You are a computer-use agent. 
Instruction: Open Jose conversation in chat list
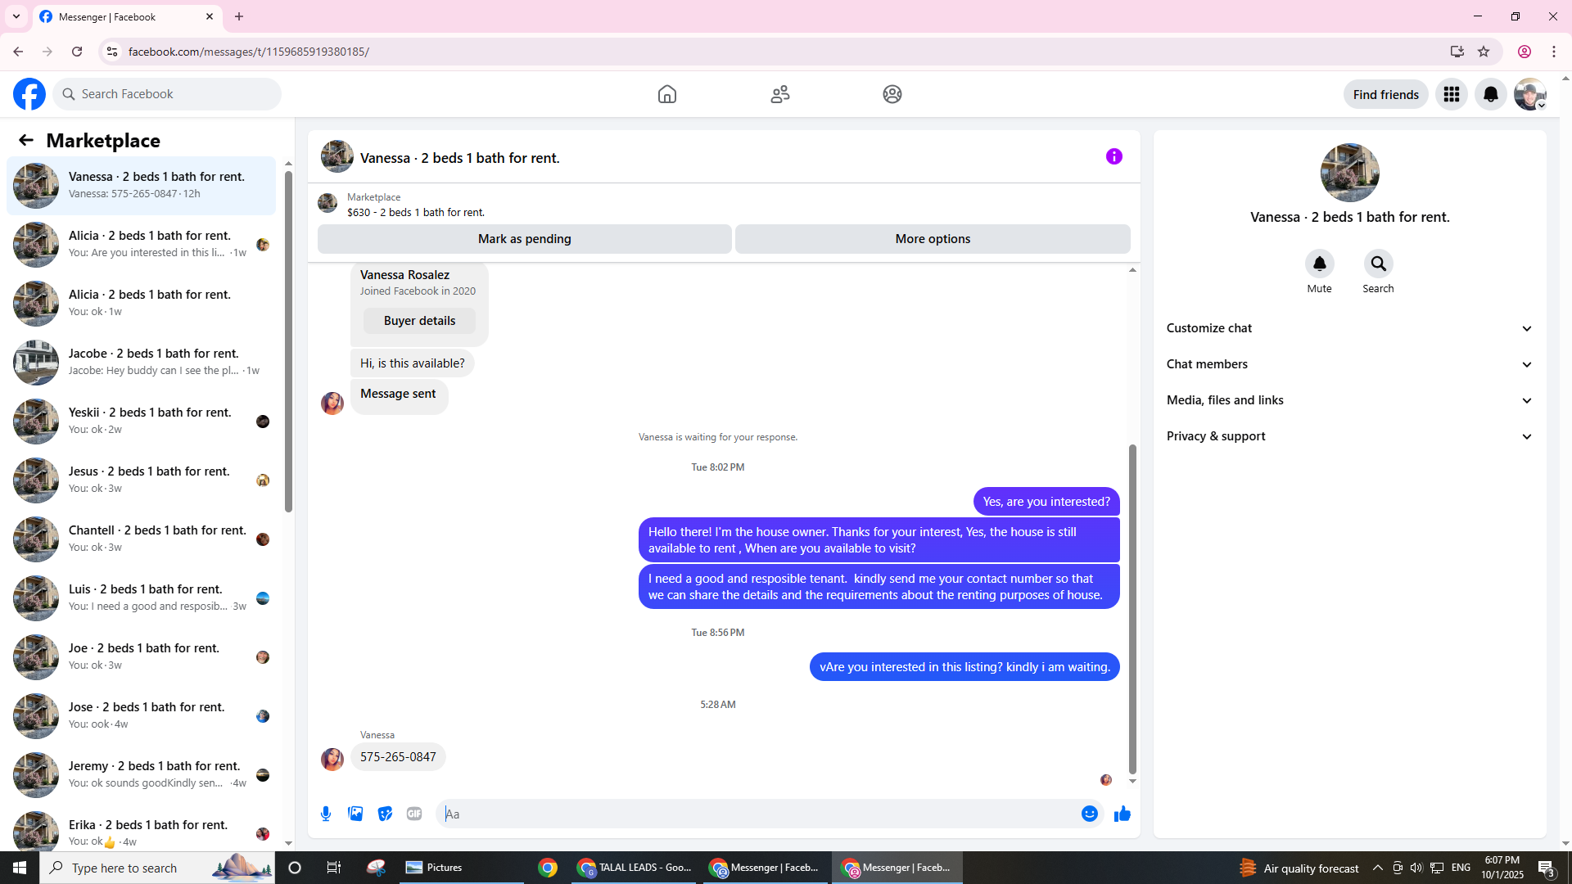coord(141,716)
